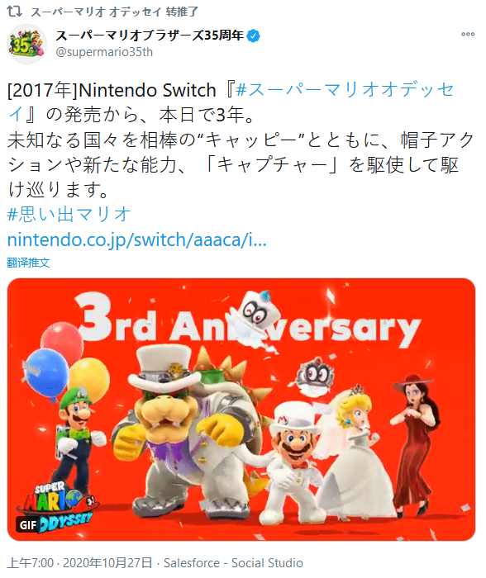Open the three-dot more options menu
486x578 pixels.
point(468,35)
